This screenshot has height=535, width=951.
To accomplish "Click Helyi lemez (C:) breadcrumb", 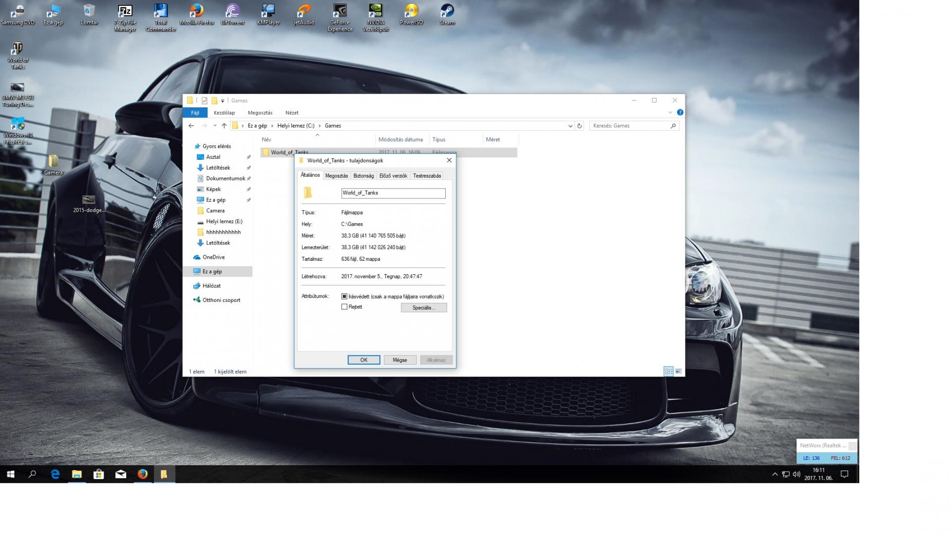I will coord(296,126).
